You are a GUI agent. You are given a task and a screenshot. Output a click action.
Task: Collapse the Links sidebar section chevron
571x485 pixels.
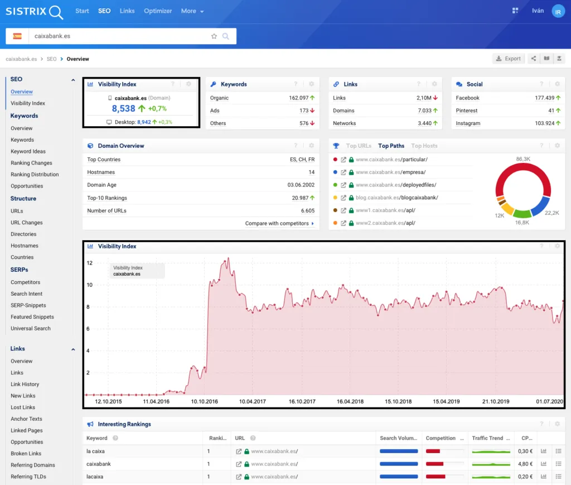(73, 349)
